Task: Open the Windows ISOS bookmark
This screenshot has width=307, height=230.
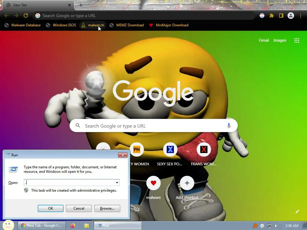Action: [61, 25]
